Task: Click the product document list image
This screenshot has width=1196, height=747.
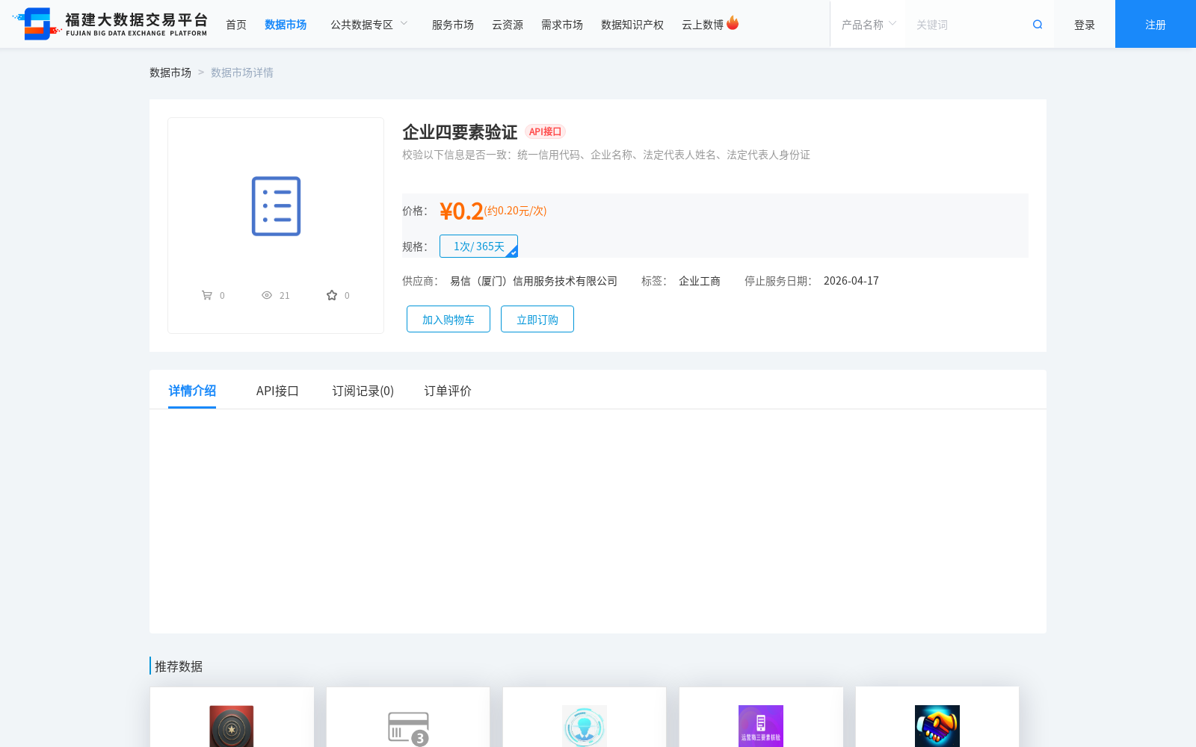Action: click(276, 206)
